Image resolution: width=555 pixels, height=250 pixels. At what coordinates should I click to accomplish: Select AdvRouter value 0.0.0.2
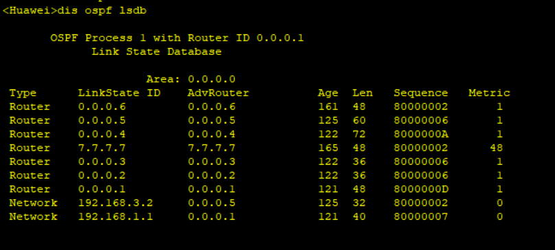click(212, 176)
